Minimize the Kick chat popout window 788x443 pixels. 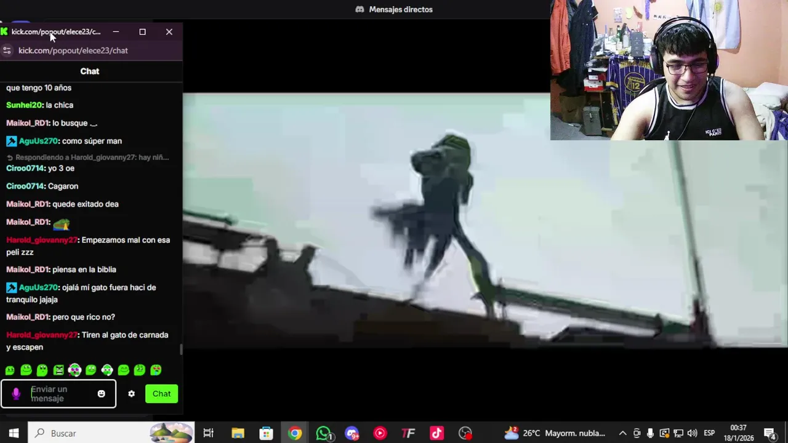click(116, 31)
